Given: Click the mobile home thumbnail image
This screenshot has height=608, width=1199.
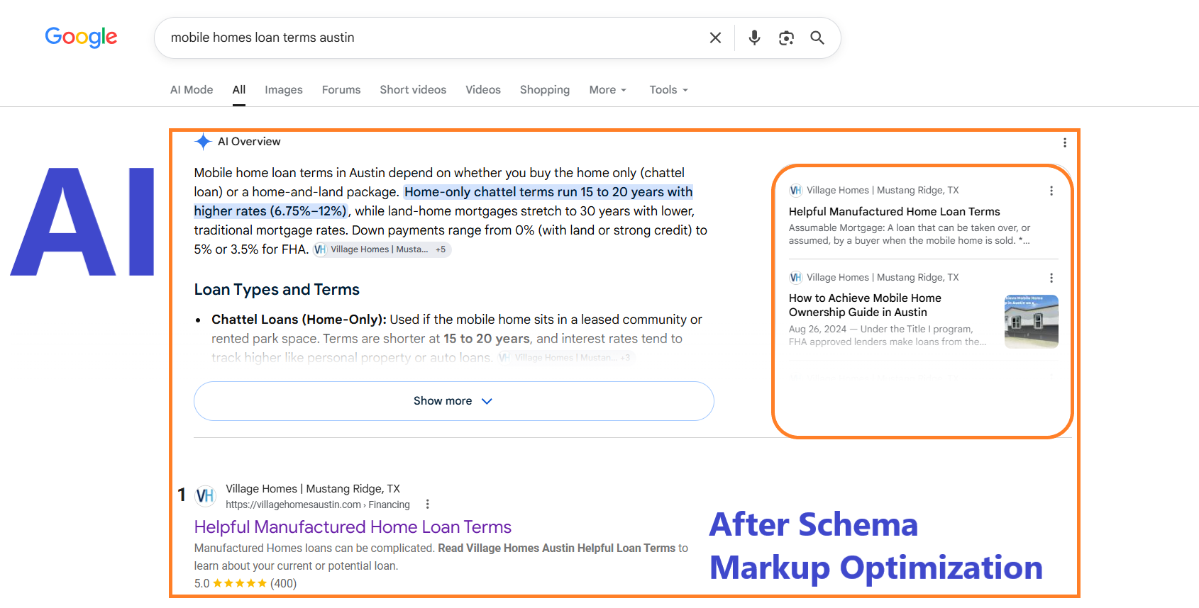Looking at the screenshot, I should (1032, 322).
